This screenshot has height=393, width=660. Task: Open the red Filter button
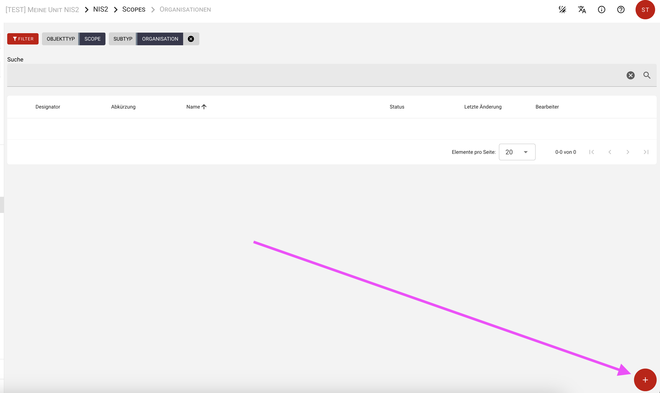[23, 39]
